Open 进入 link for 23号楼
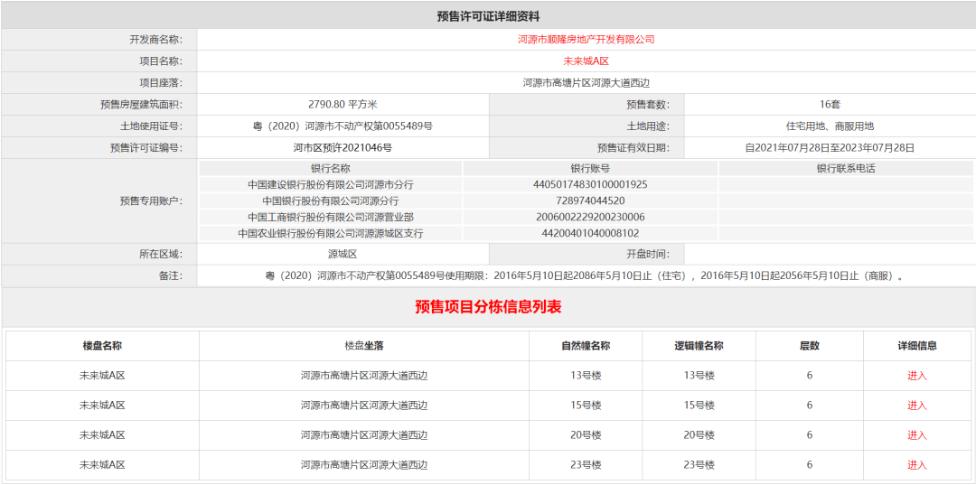976x485 pixels. click(916, 465)
